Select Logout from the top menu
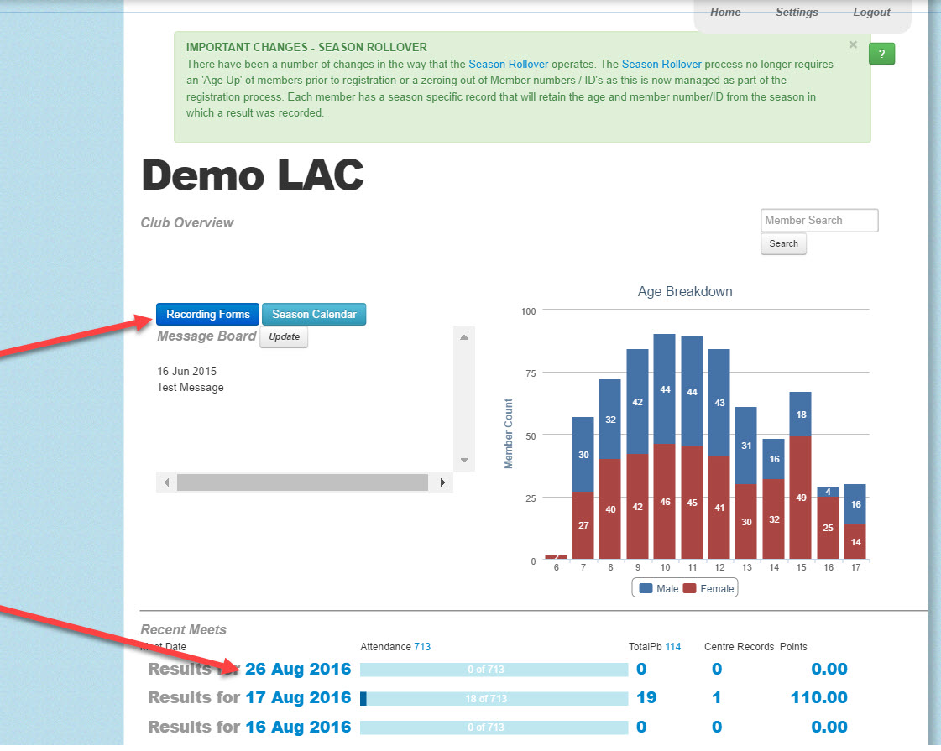 click(871, 12)
